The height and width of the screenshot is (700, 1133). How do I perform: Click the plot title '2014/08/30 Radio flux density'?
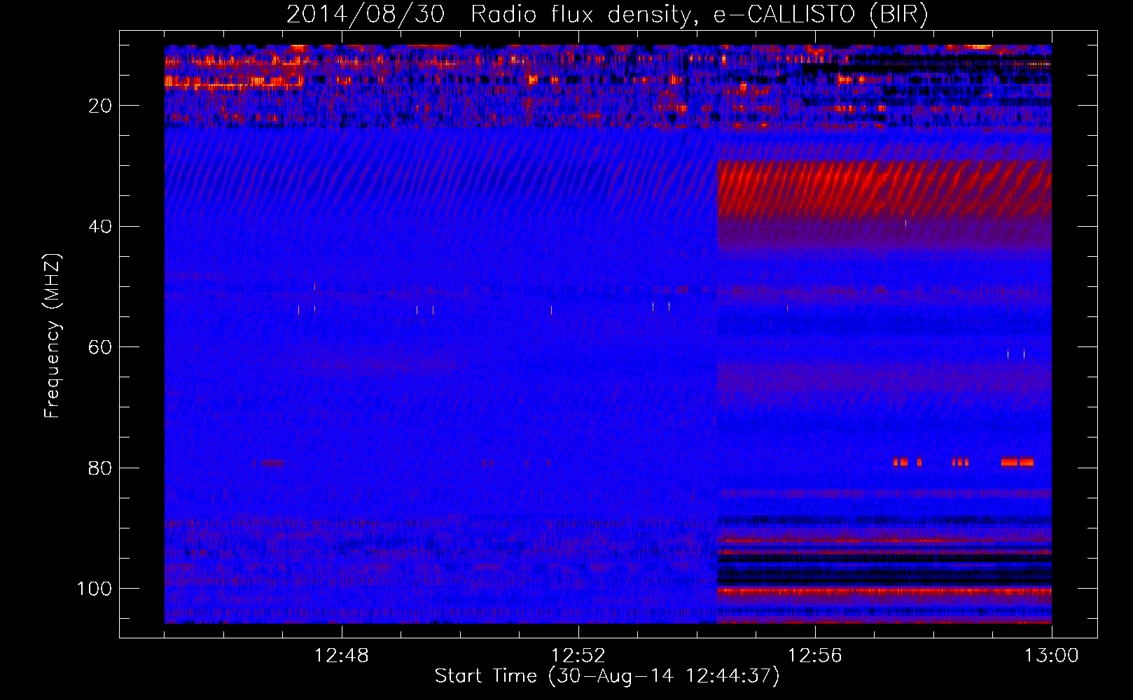488,14
